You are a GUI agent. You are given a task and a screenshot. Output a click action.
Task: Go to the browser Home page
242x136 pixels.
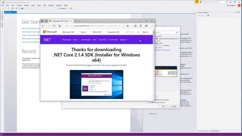(60, 26)
